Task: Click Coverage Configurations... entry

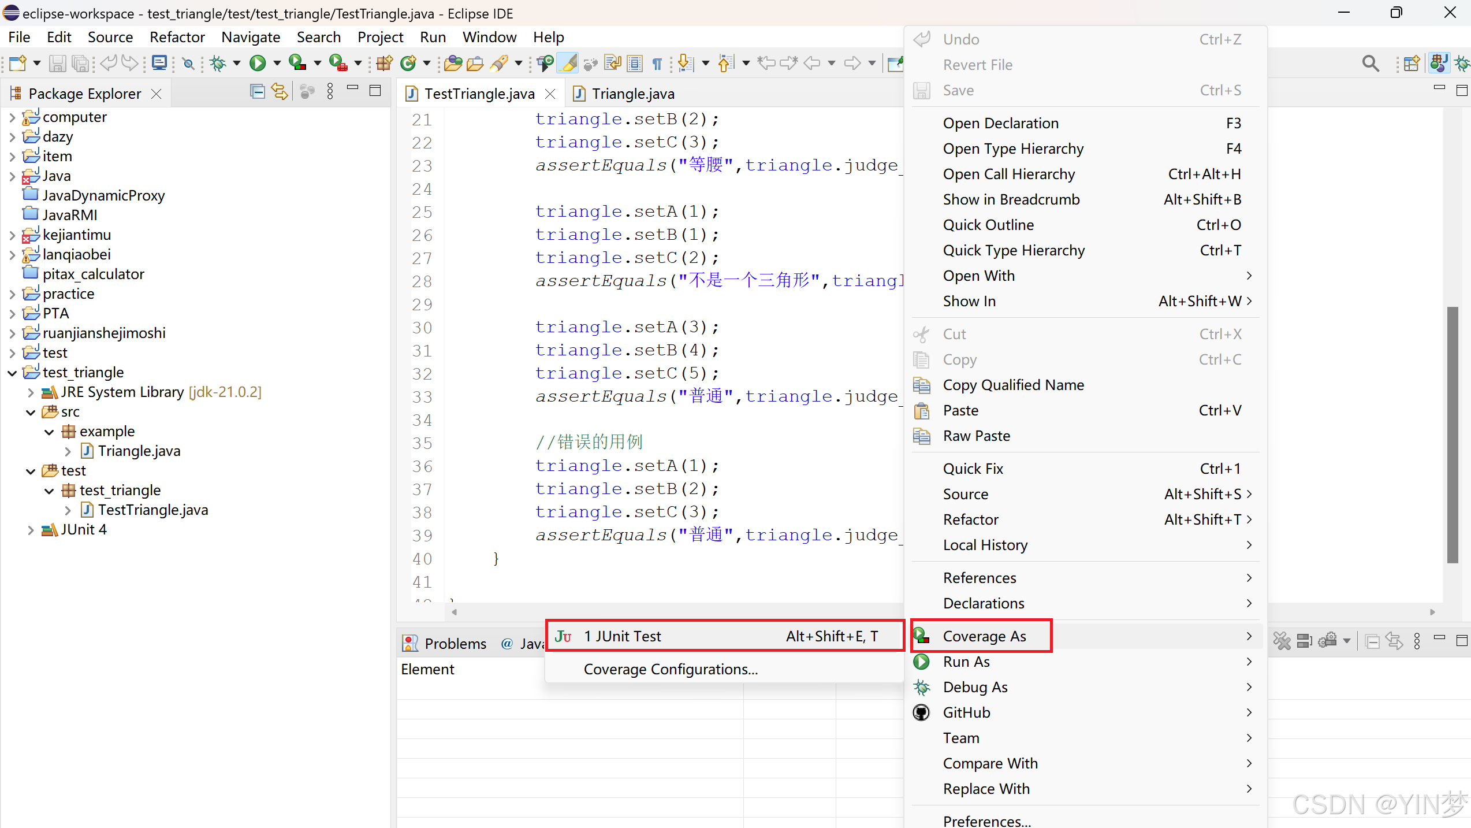Action: [670, 669]
